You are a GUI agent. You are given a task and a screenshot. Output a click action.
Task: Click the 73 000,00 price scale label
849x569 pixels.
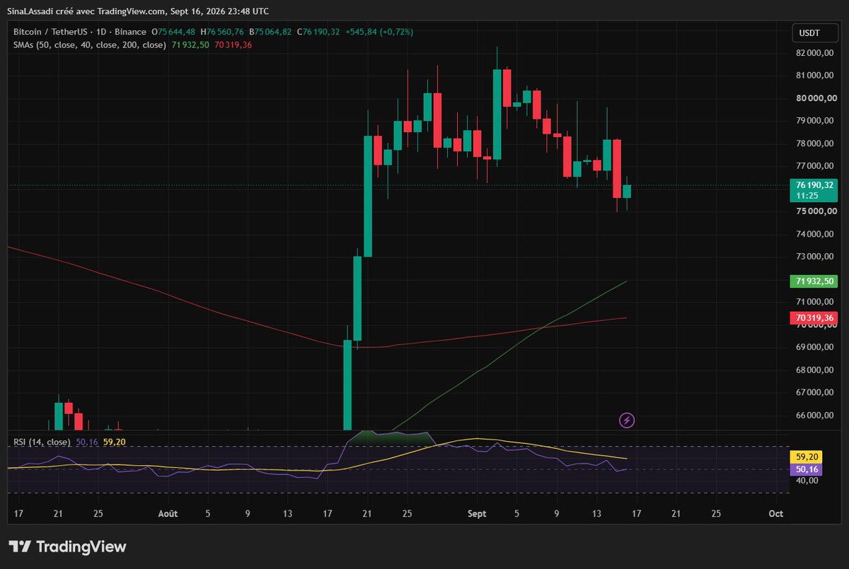click(814, 257)
